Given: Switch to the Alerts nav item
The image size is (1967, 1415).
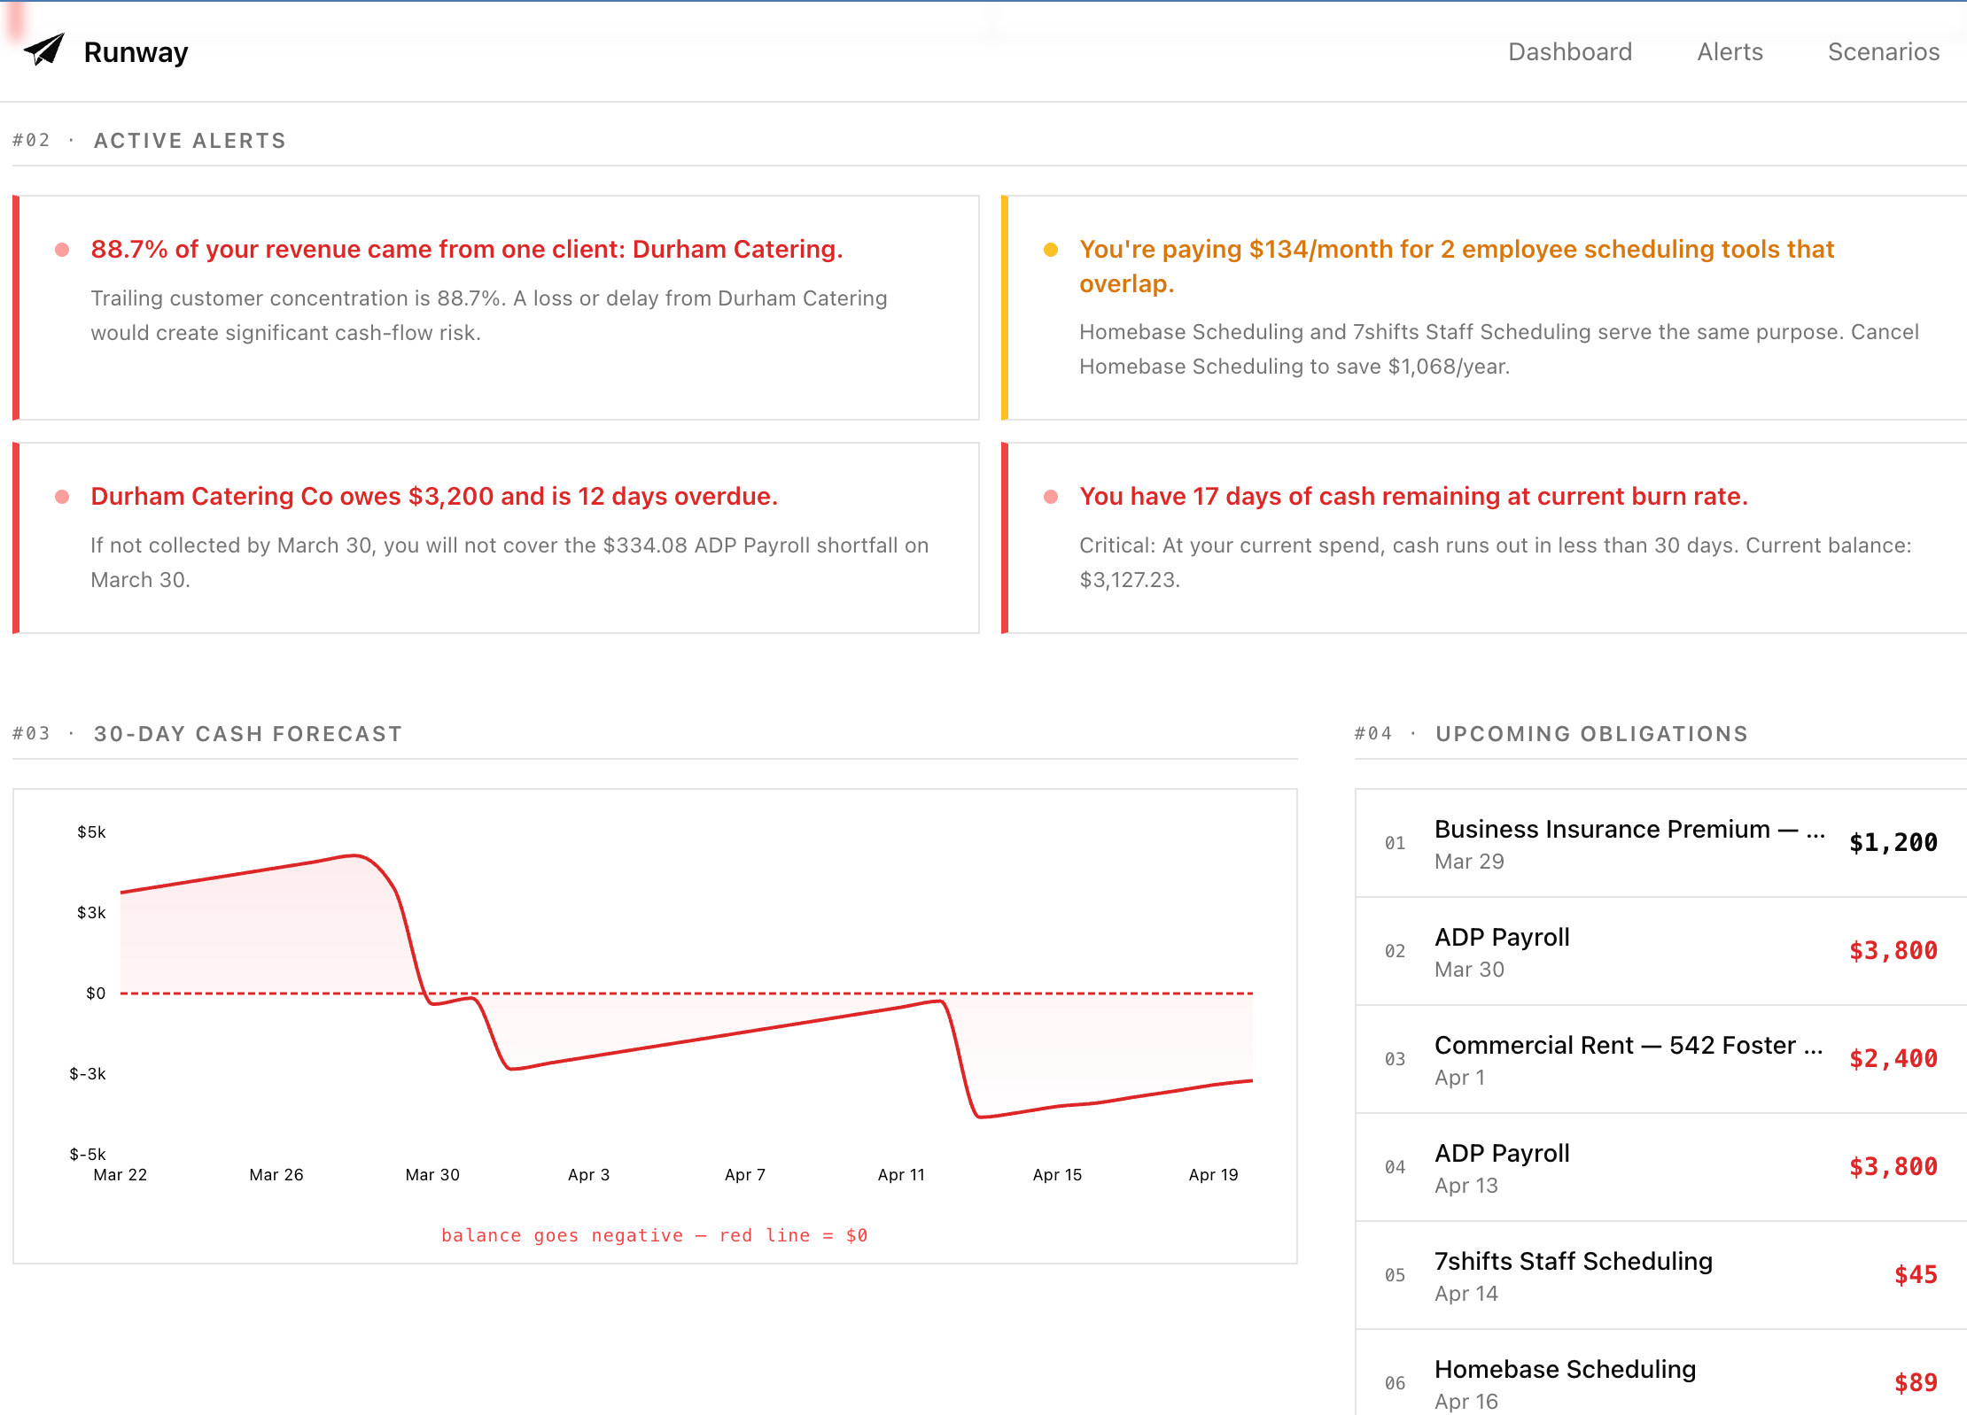Looking at the screenshot, I should (x=1730, y=52).
